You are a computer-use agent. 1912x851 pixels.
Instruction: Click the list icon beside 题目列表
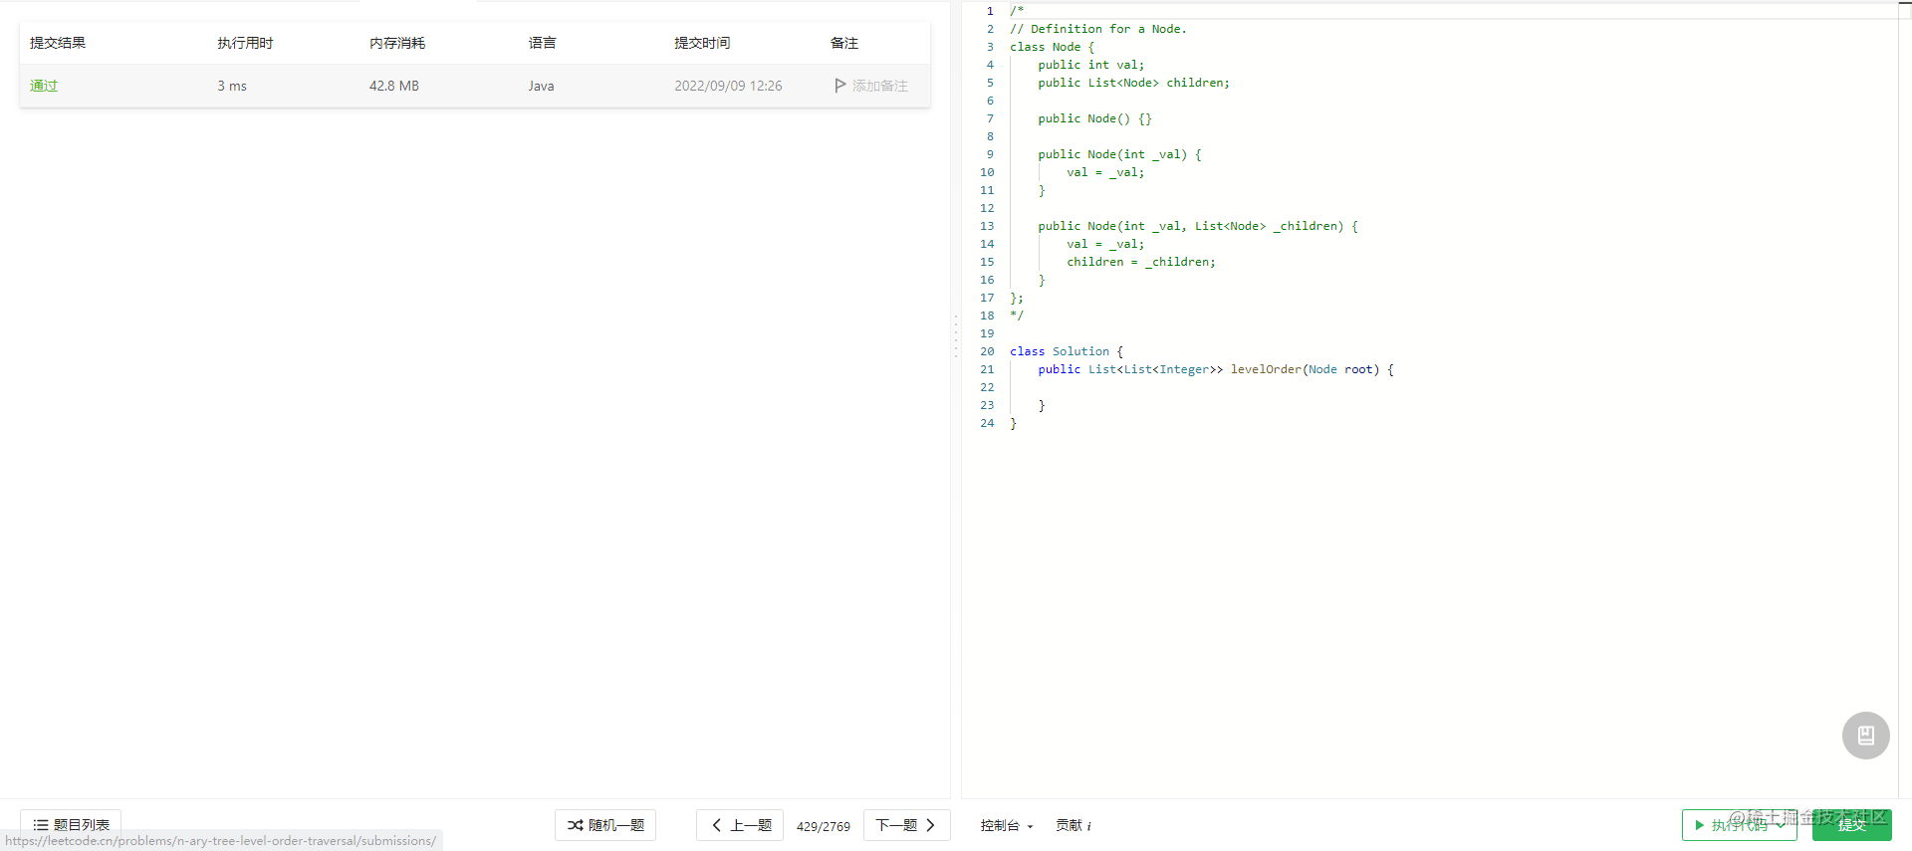(41, 825)
